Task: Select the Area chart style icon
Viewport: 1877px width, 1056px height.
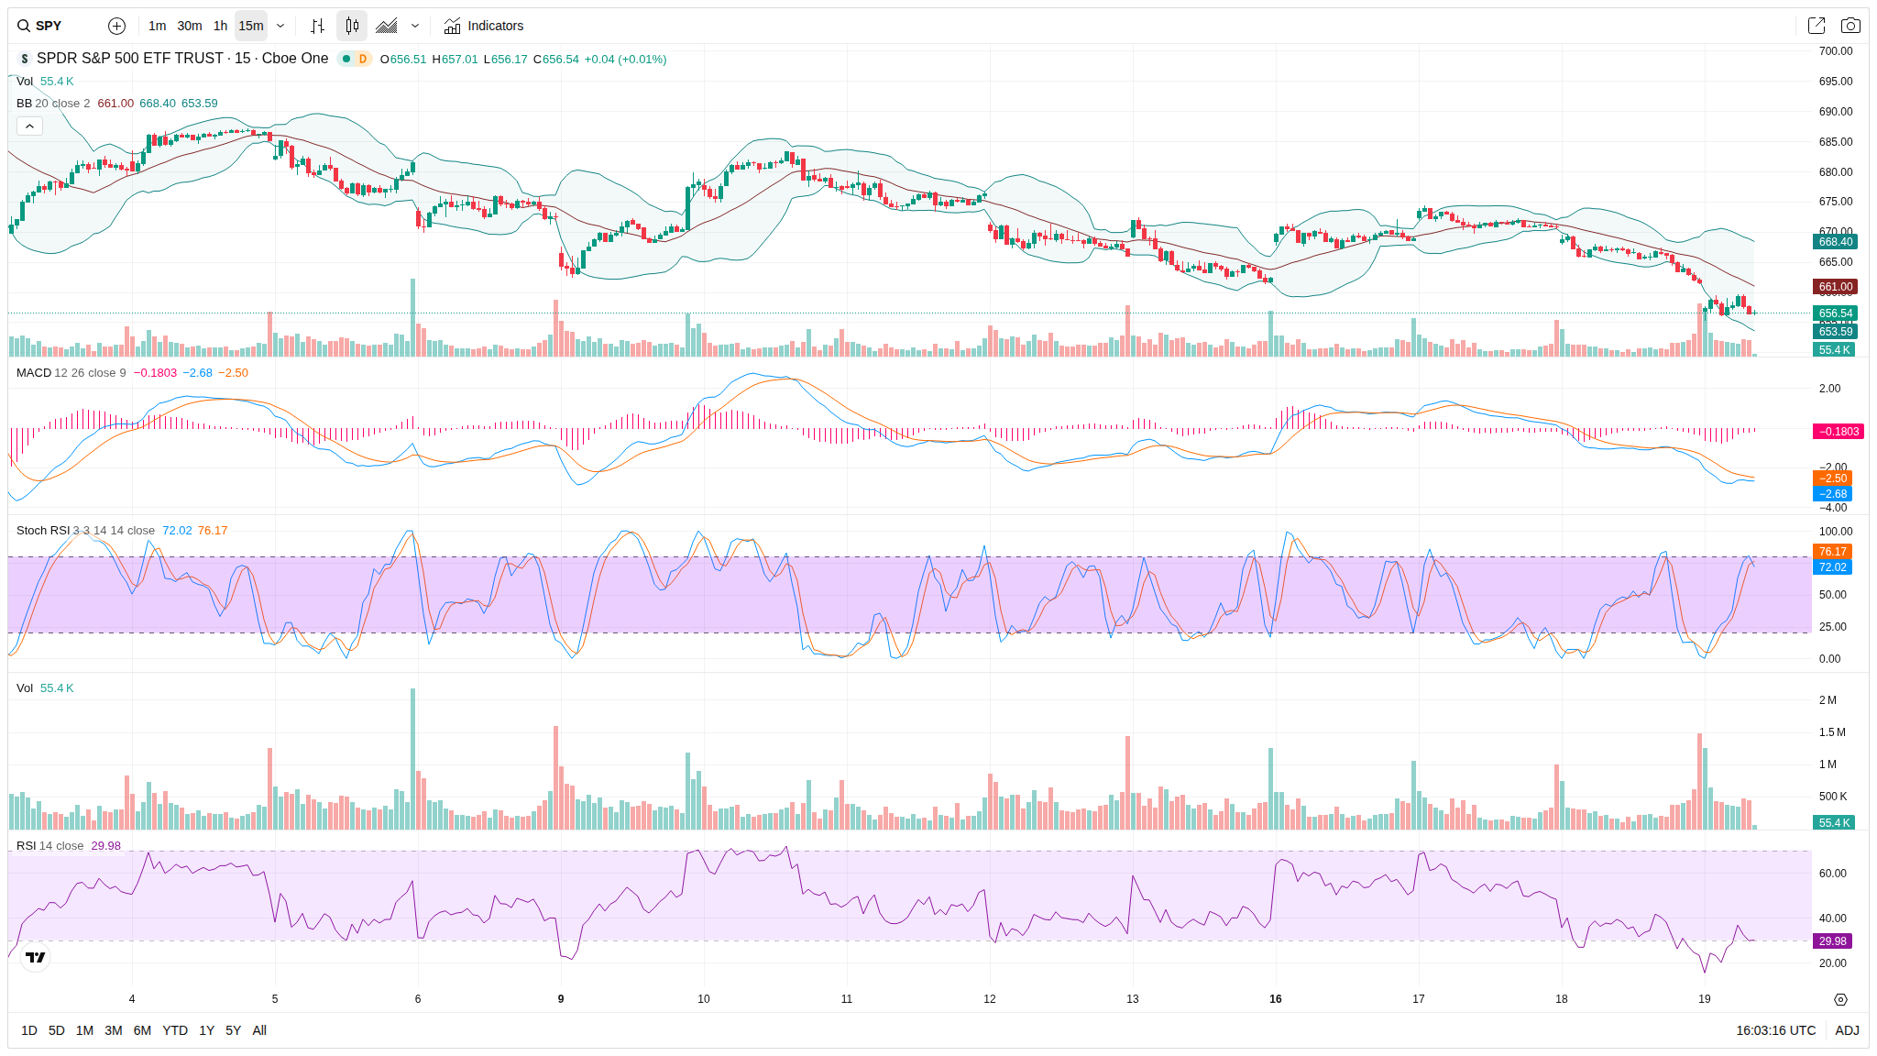Action: [387, 26]
